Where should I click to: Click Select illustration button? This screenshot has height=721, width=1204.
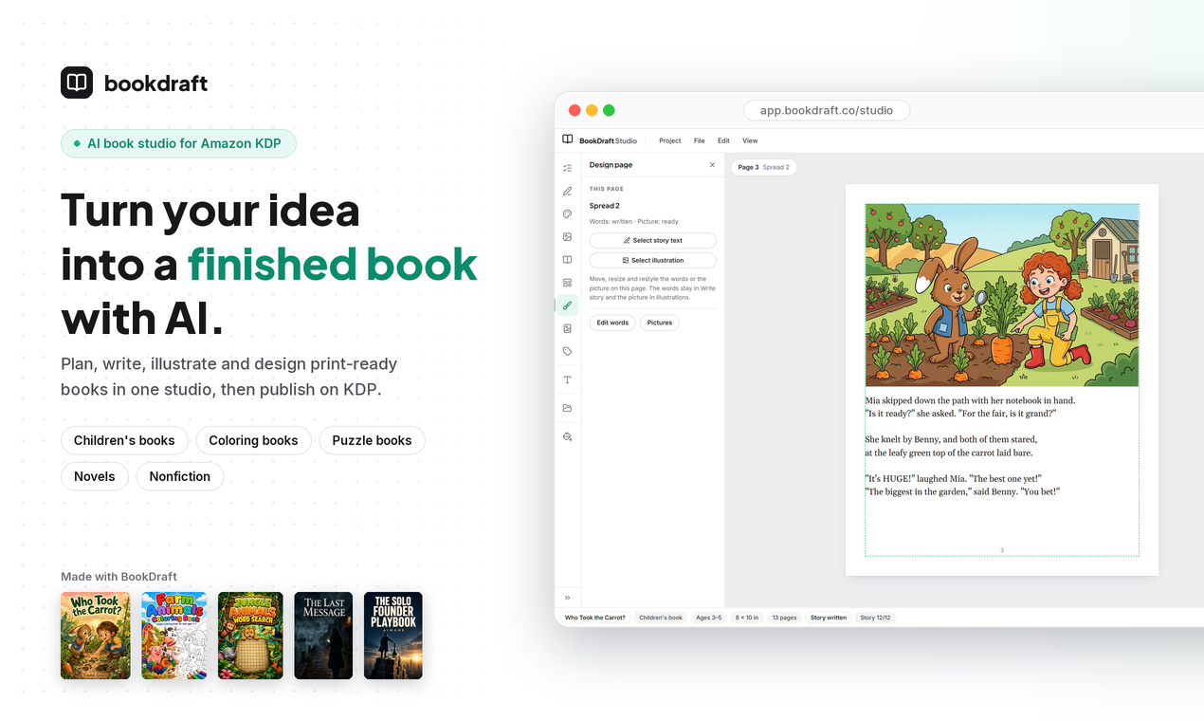[x=652, y=260]
